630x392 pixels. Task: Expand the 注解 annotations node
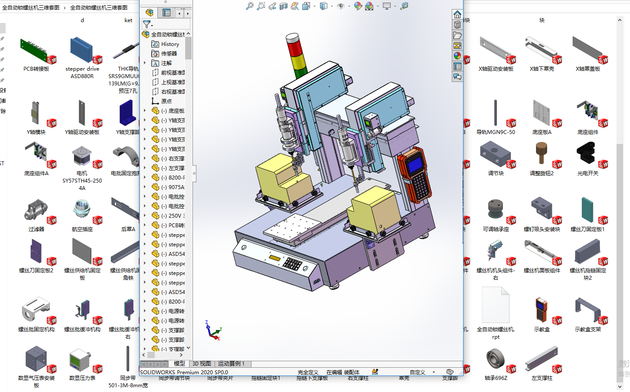(145, 63)
